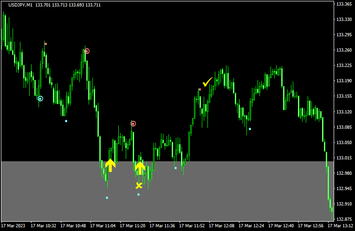Screen dimensions: 355x231
Task: Click the 133.015 price label on axis
Action: pyautogui.click(x=344, y=158)
